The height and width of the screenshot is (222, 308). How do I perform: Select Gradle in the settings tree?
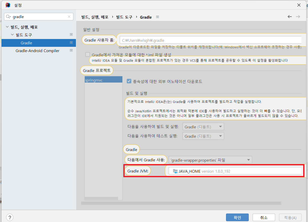pyautogui.click(x=39, y=43)
